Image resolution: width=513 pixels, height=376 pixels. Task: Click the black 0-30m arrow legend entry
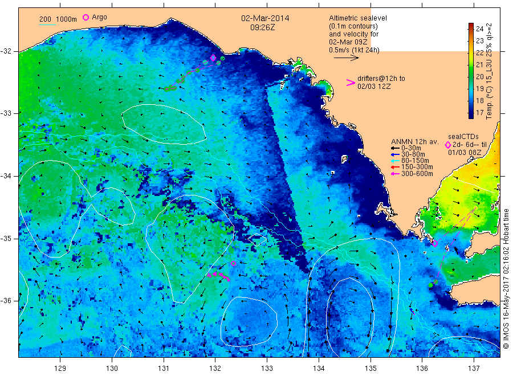(x=395, y=148)
